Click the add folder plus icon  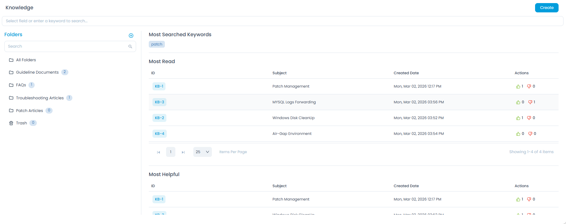(131, 36)
